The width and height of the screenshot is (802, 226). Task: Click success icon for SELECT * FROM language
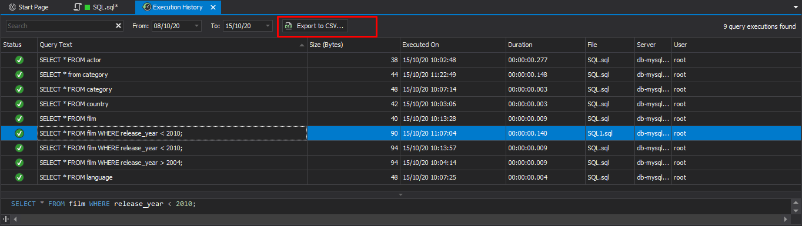(19, 177)
